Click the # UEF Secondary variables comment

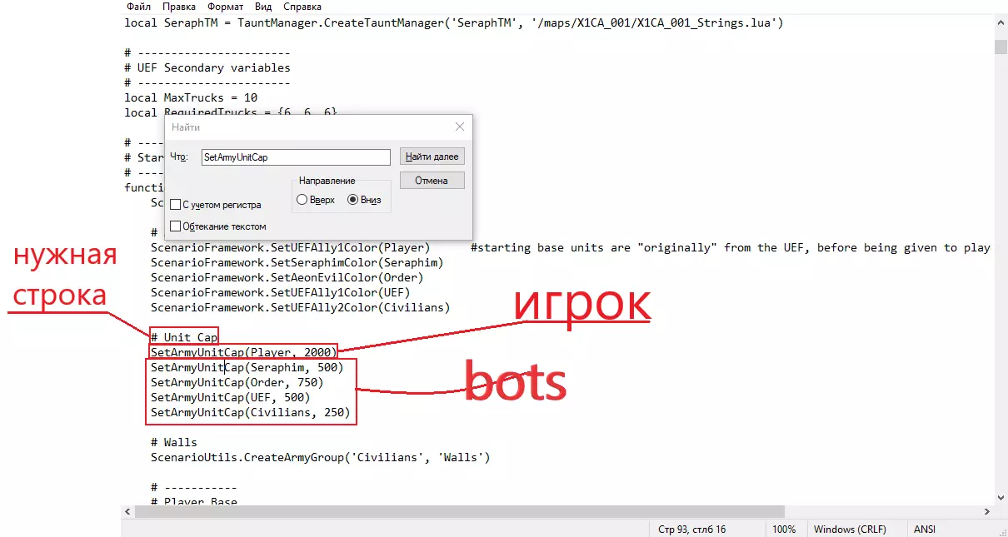point(207,67)
